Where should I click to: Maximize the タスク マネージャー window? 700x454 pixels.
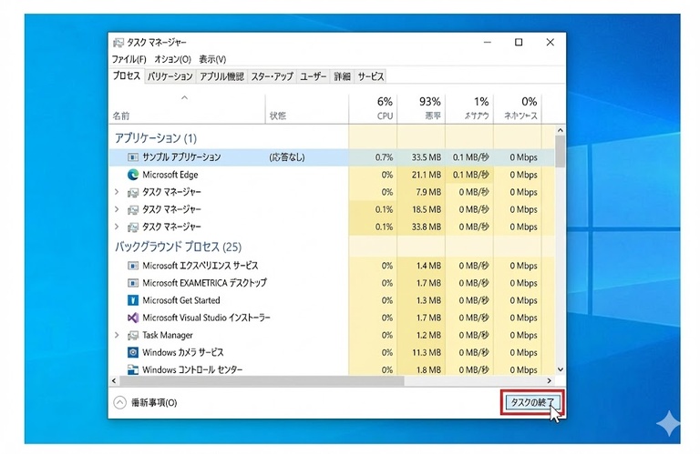coord(519,43)
